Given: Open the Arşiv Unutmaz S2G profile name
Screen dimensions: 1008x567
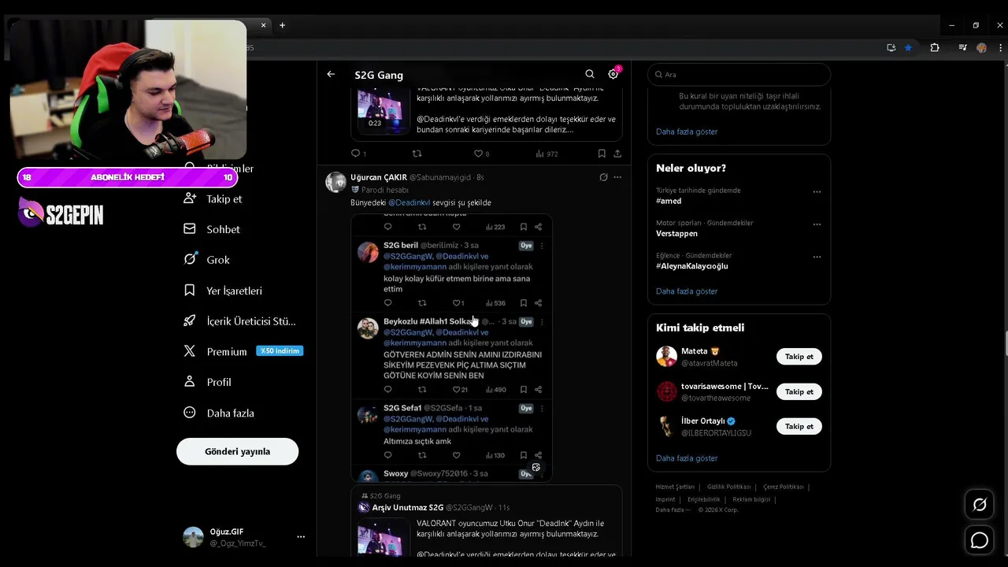Looking at the screenshot, I should (x=408, y=508).
